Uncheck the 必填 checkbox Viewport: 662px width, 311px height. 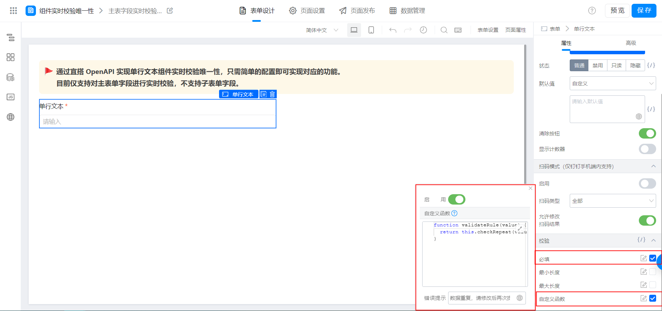tap(653, 258)
